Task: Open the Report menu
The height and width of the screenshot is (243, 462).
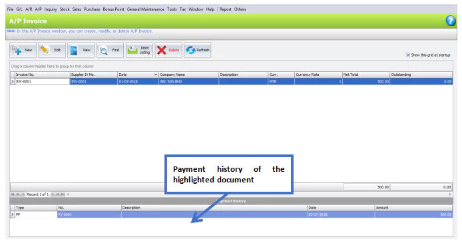Action: 226,9
